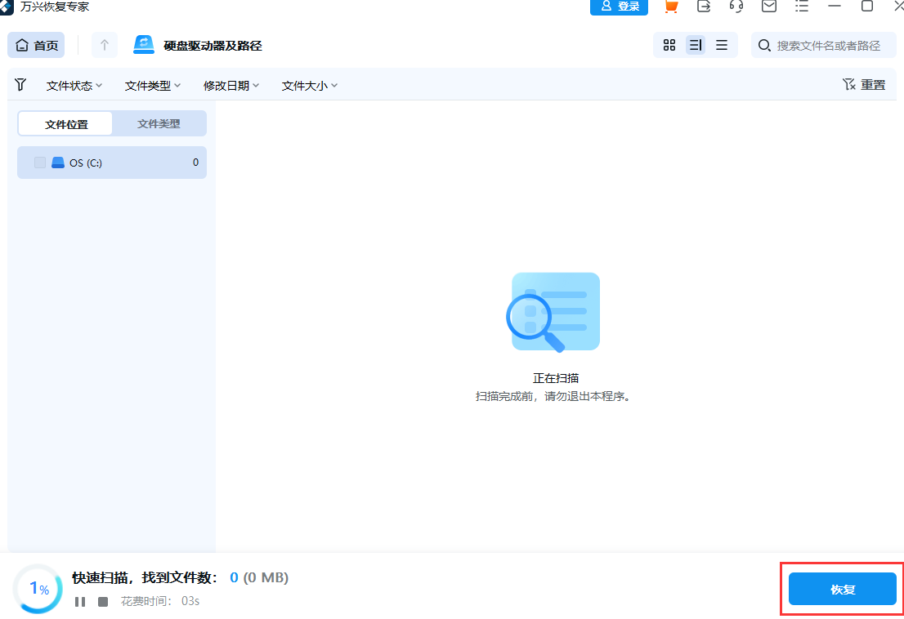The width and height of the screenshot is (904, 619).
Task: Open the hamburger menu icon
Action: 801,7
